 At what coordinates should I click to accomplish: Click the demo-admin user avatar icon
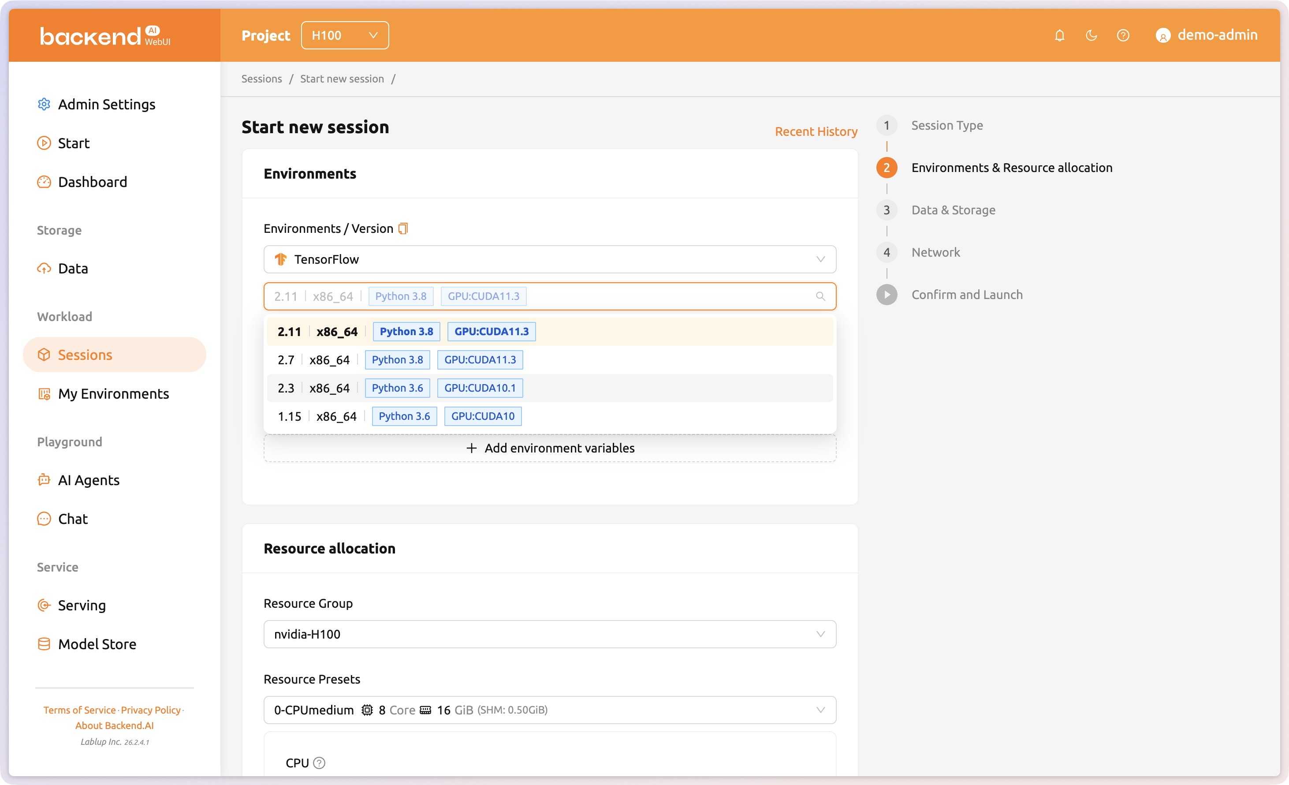click(x=1162, y=36)
